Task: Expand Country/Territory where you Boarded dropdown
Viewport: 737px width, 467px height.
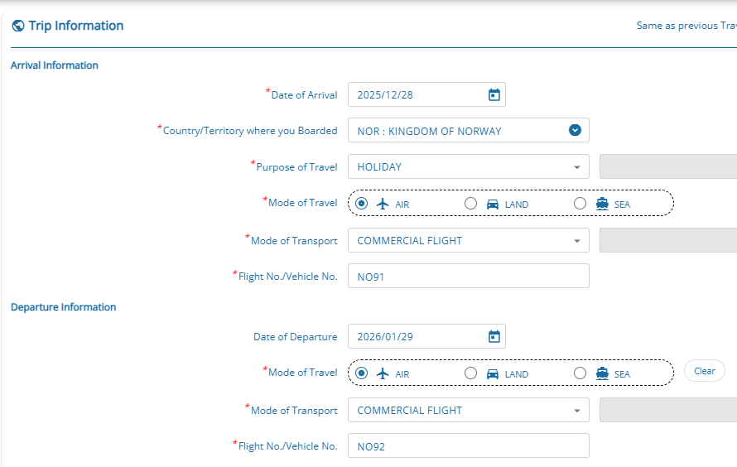Action: (x=575, y=130)
